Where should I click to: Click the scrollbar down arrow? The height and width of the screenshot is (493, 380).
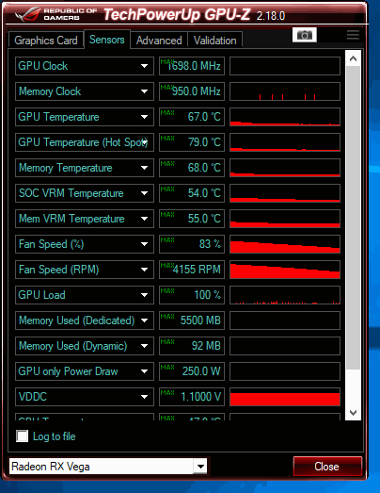coord(353,413)
